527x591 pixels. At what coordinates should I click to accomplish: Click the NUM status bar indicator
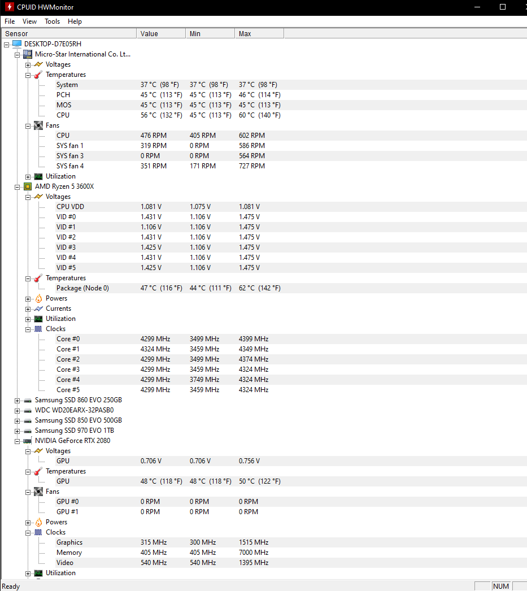click(501, 586)
